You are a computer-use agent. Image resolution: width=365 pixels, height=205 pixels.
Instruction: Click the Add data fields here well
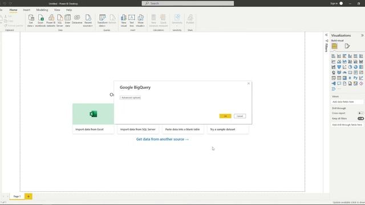pyautogui.click(x=347, y=102)
